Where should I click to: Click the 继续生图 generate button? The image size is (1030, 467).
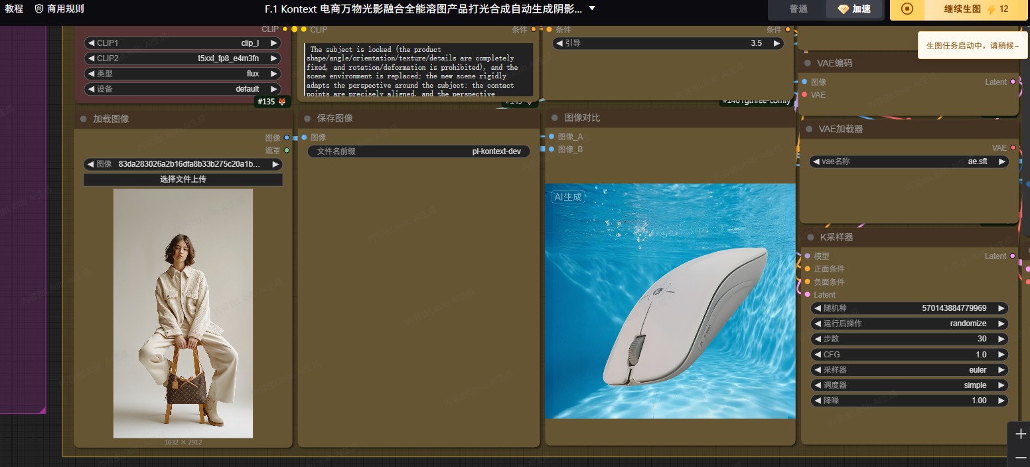(962, 9)
